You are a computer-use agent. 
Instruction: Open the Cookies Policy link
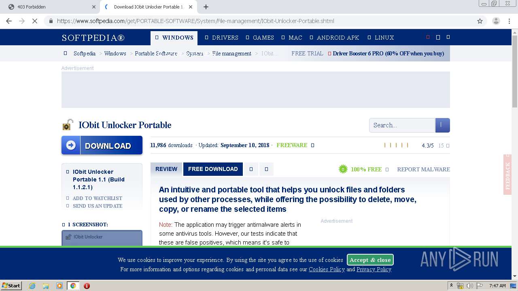327,269
